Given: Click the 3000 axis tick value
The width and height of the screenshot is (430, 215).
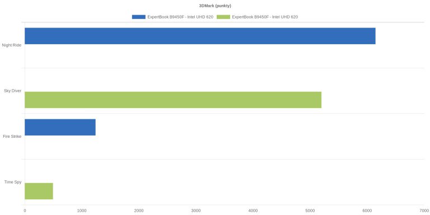Looking at the screenshot, I should tap(196, 211).
